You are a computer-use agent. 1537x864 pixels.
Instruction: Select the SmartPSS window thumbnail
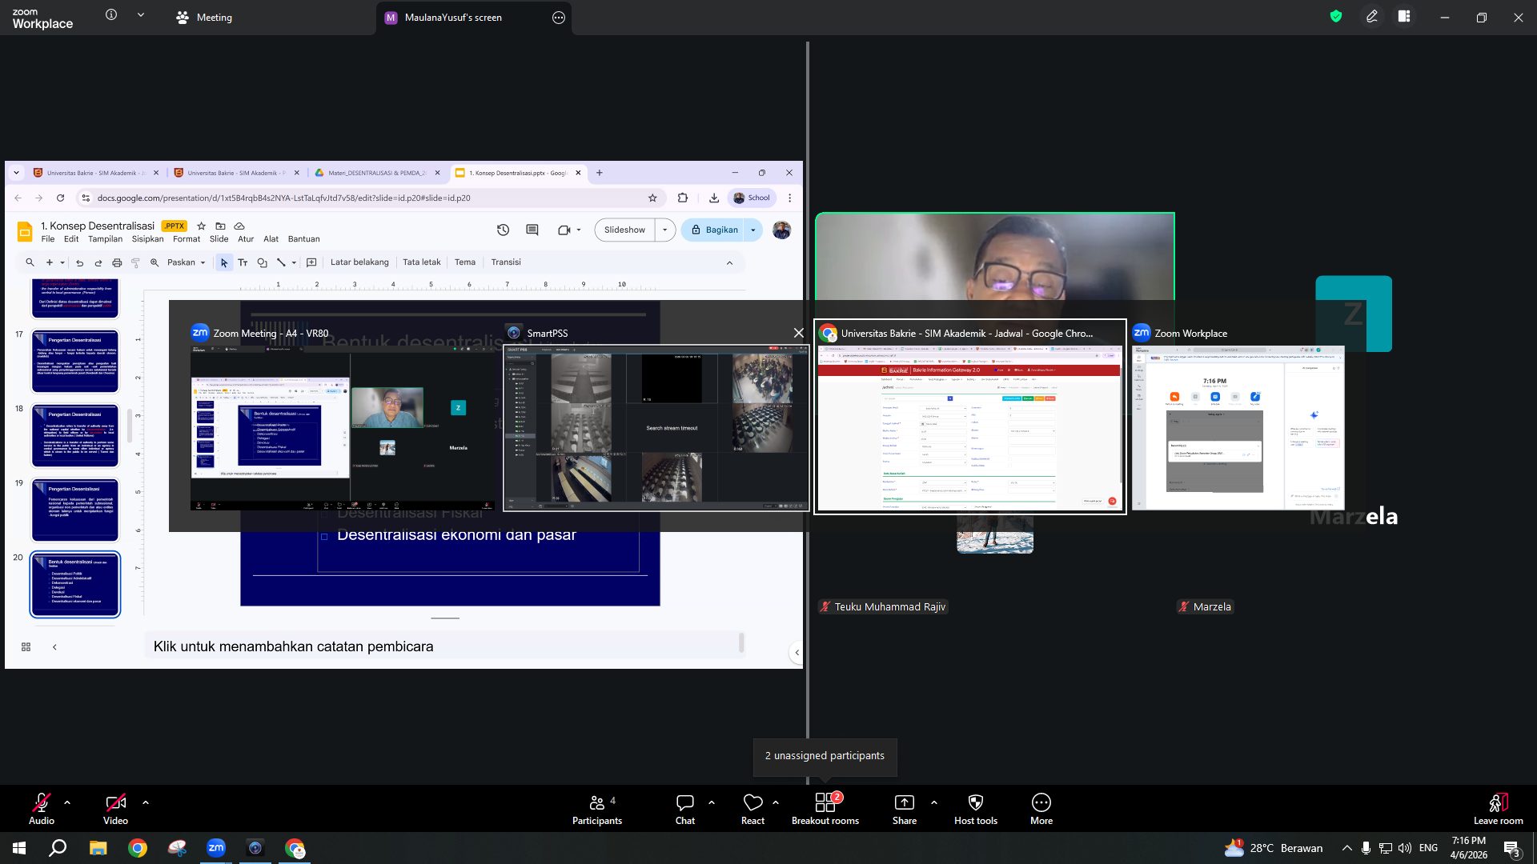tap(656, 428)
